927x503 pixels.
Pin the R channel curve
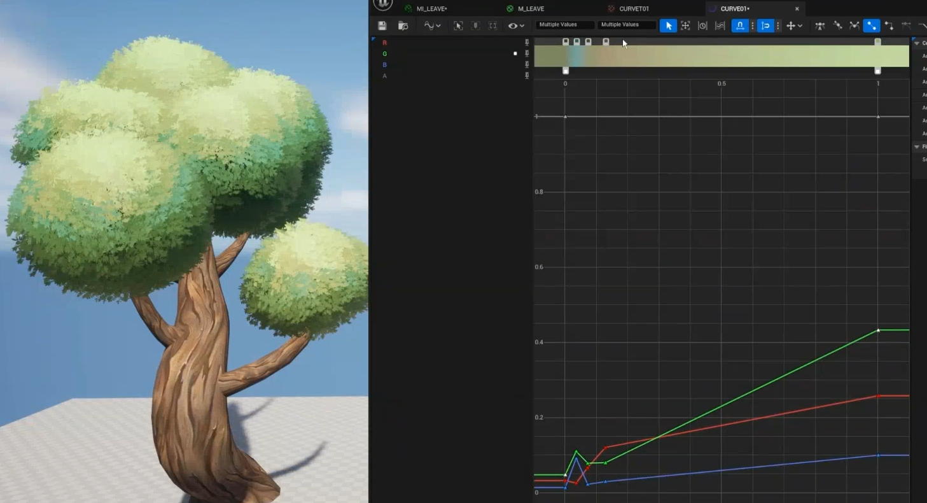[x=527, y=43]
